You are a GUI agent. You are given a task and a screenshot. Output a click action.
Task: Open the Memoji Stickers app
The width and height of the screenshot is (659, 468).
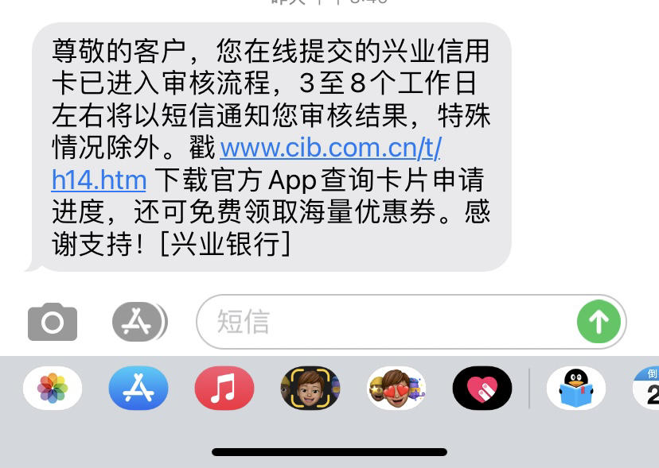[x=396, y=388]
